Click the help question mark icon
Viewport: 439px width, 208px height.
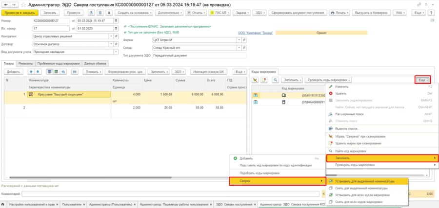432,13
